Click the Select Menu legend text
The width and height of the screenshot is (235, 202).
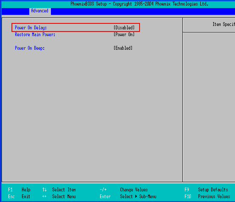point(64,196)
